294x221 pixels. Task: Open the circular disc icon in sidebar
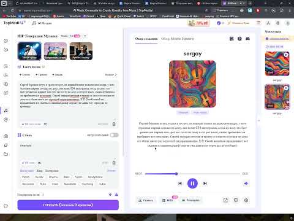pos(6,120)
